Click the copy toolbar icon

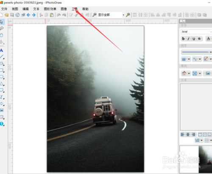46,15
